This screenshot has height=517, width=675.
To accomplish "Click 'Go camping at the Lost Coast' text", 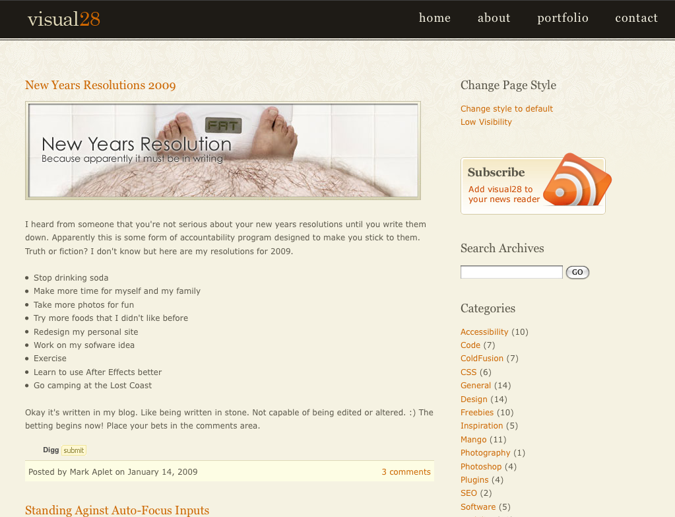I will point(92,386).
